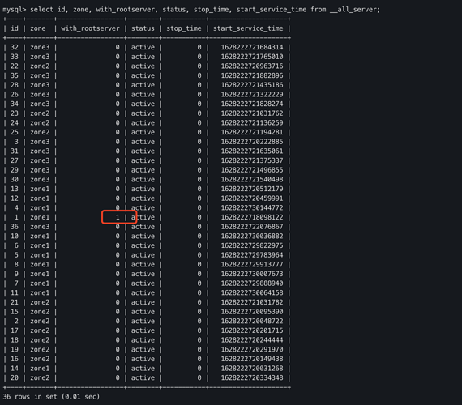This screenshot has height=405, width=462.
Task: Click the mysql> prompt text
Action: [14, 10]
